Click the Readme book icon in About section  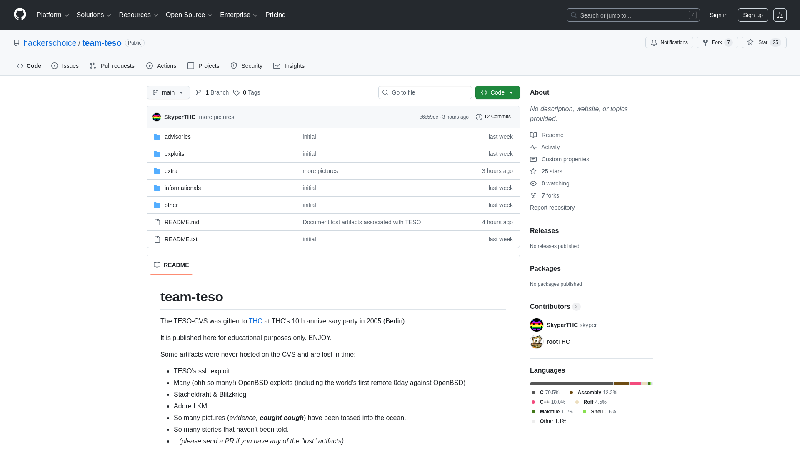pos(533,135)
